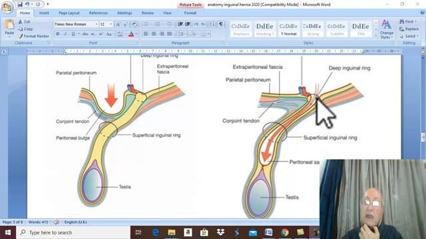Copy the selection
426x239 pixels.
point(25,29)
